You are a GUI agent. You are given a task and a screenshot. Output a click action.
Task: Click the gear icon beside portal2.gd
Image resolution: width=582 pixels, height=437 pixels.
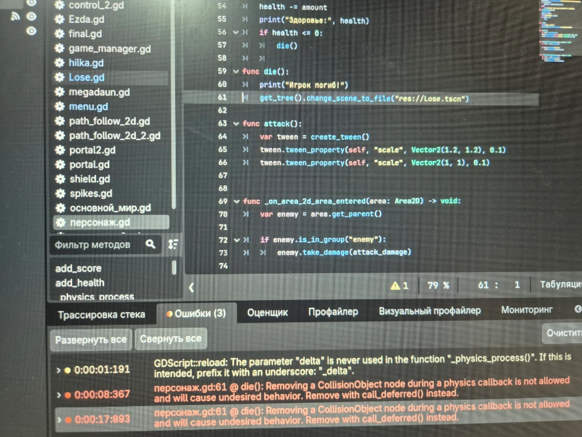click(60, 149)
